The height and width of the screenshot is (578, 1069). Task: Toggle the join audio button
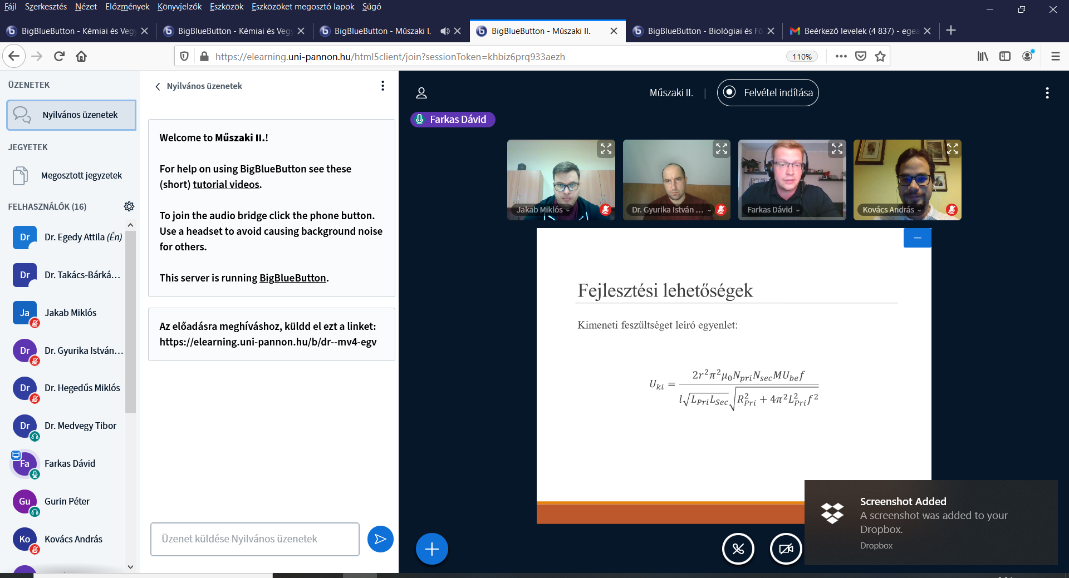738,549
